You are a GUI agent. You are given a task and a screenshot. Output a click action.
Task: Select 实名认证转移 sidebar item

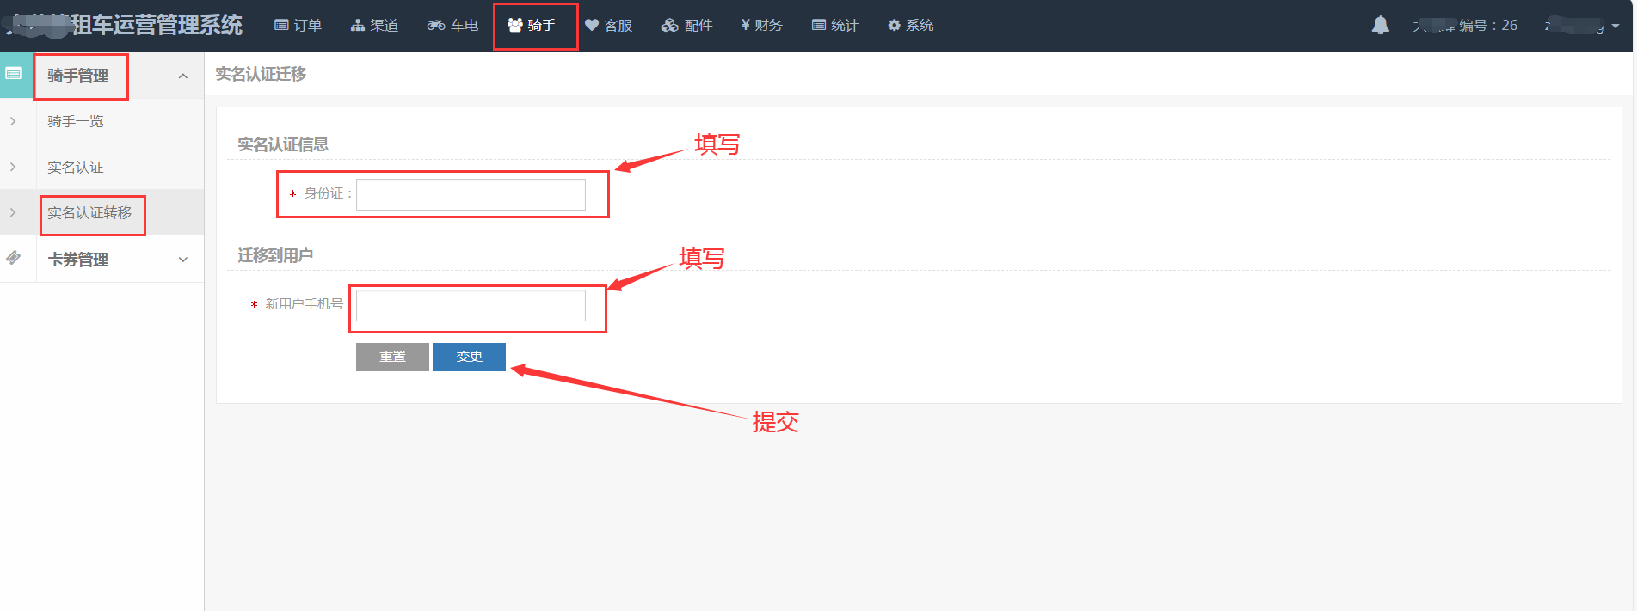[x=89, y=212]
